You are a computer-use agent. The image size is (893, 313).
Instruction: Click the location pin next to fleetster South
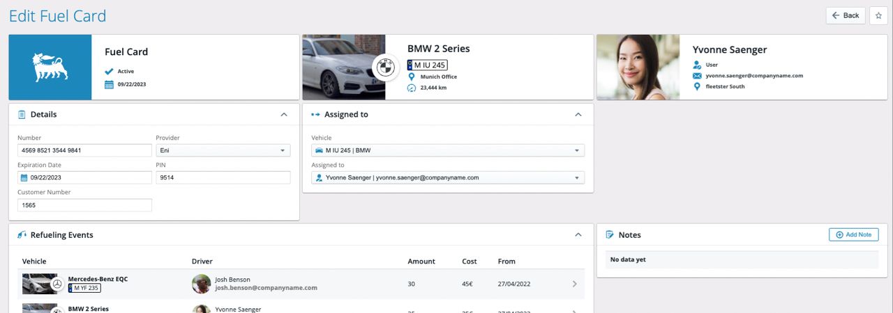point(697,86)
